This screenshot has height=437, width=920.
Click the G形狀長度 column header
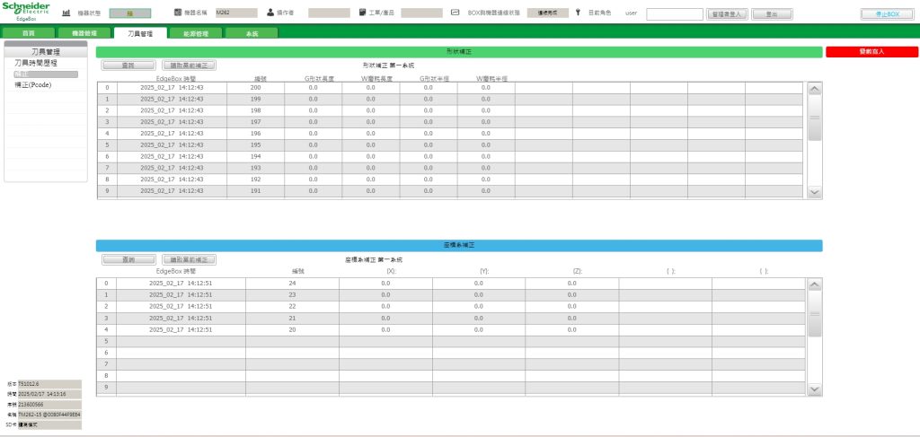click(319, 78)
